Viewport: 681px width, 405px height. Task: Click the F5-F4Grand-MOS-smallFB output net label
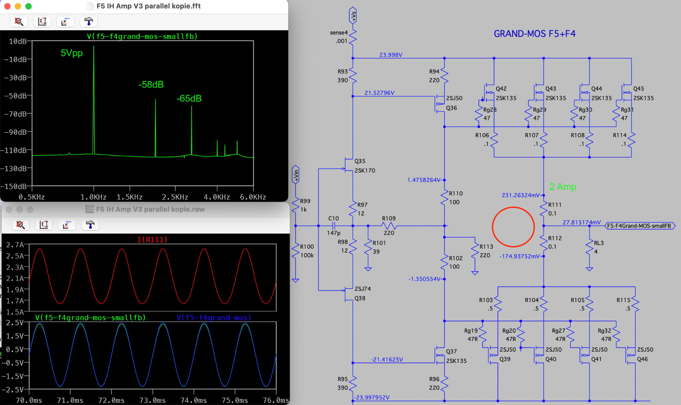(640, 226)
